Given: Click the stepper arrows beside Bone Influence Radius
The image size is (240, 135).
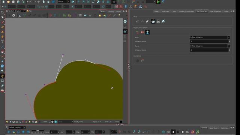Looking at the screenshot, I should [x=229, y=41].
